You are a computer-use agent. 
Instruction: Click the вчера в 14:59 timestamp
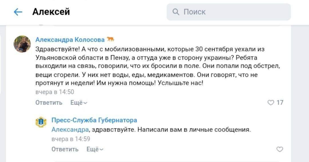pos(71,139)
